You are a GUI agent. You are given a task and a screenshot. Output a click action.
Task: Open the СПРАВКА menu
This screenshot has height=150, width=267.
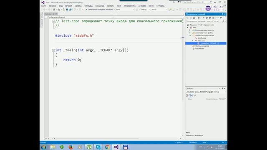[160, 6]
